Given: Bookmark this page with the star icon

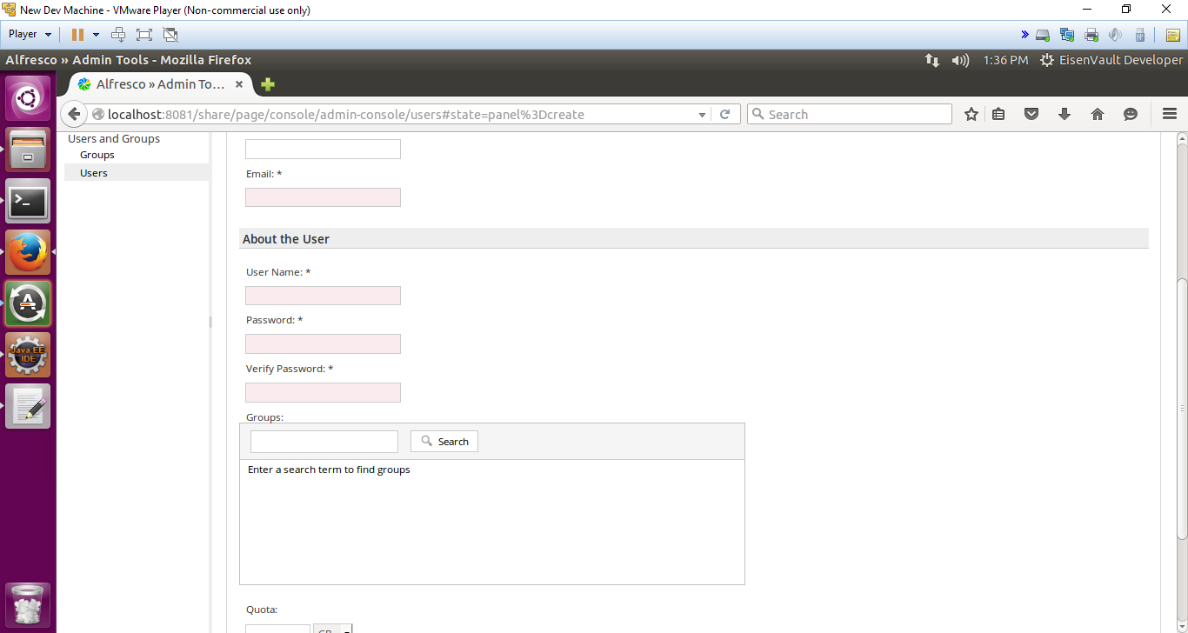Looking at the screenshot, I should (x=971, y=114).
